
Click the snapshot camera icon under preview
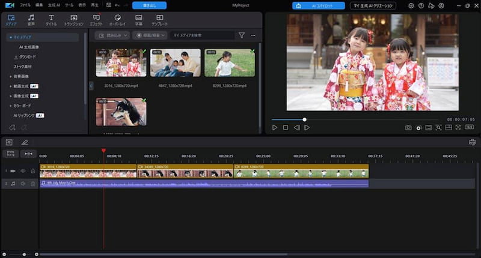408,127
